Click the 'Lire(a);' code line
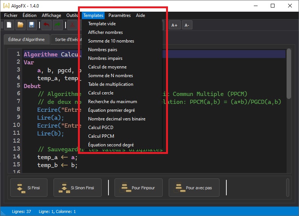The width and height of the screenshot is (299, 216). coord(50,117)
